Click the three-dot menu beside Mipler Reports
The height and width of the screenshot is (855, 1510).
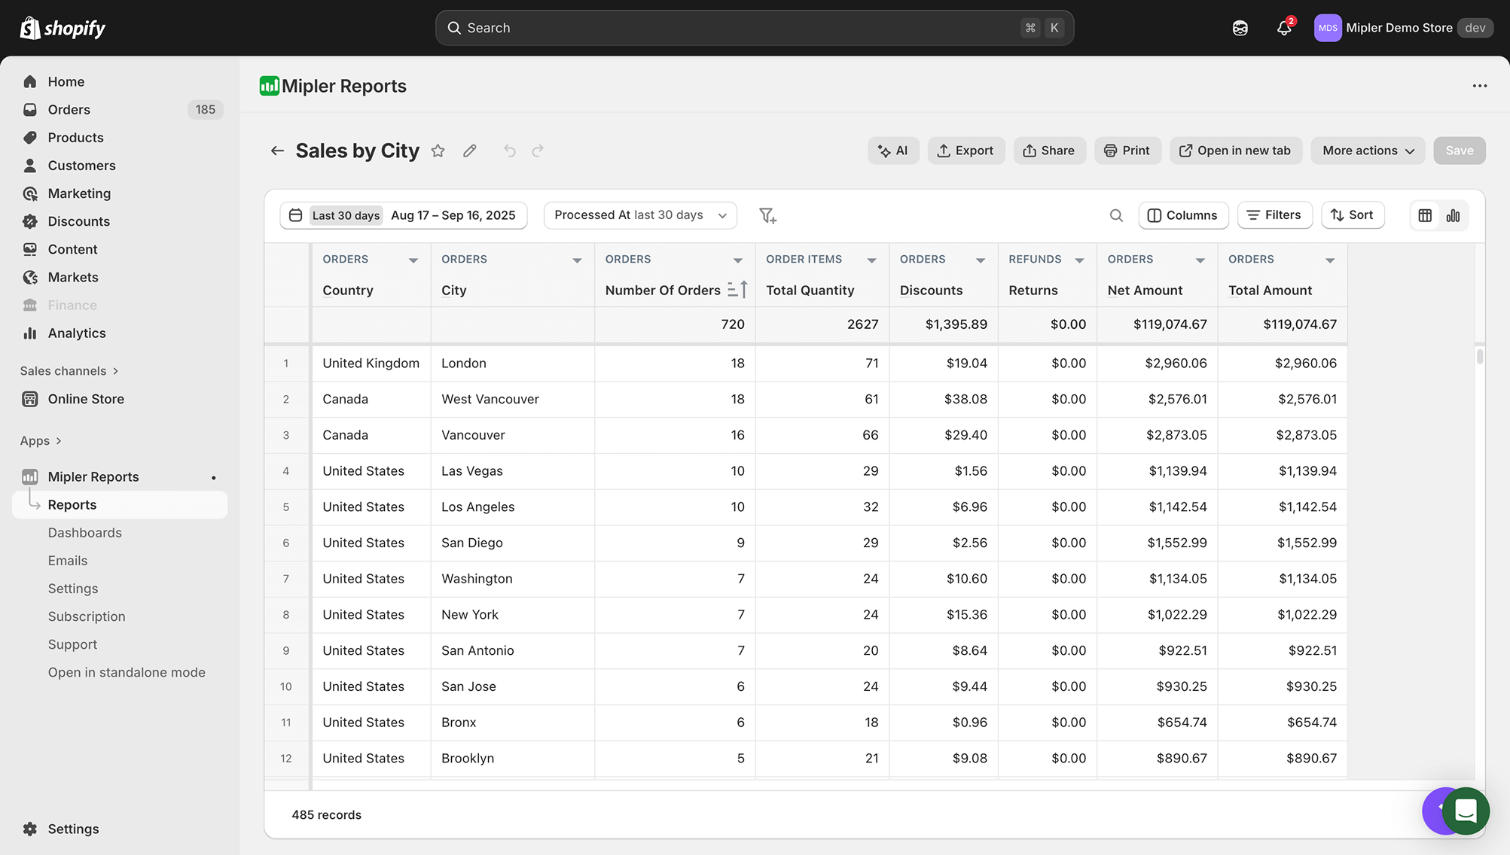click(x=1480, y=86)
